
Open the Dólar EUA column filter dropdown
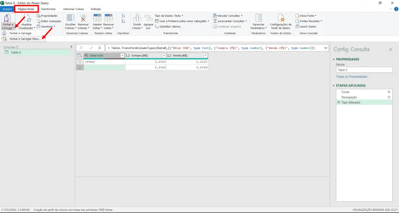click(x=122, y=56)
